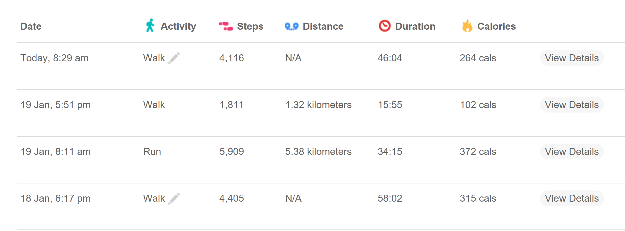Click the Calories column header label
Screen dimensions: 625x231
tap(496, 26)
